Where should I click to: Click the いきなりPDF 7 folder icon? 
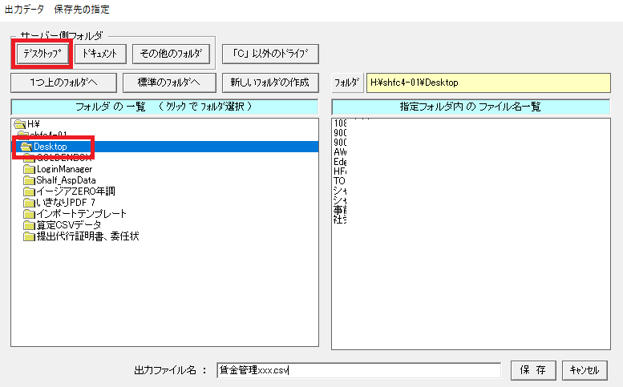tap(29, 203)
